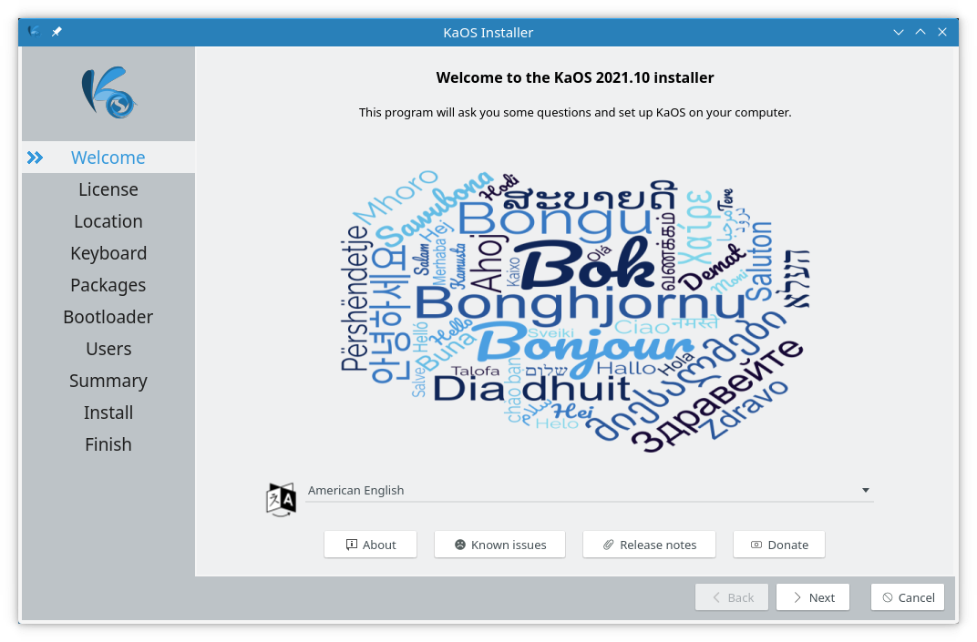Click the Donate button

click(x=779, y=545)
